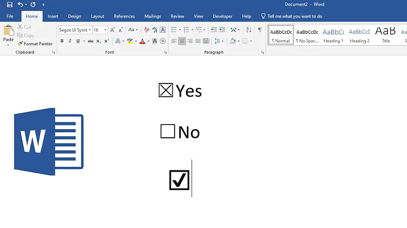Viewport: 407px width, 228px height.
Task: Click the Borders icon
Action: point(245,41)
